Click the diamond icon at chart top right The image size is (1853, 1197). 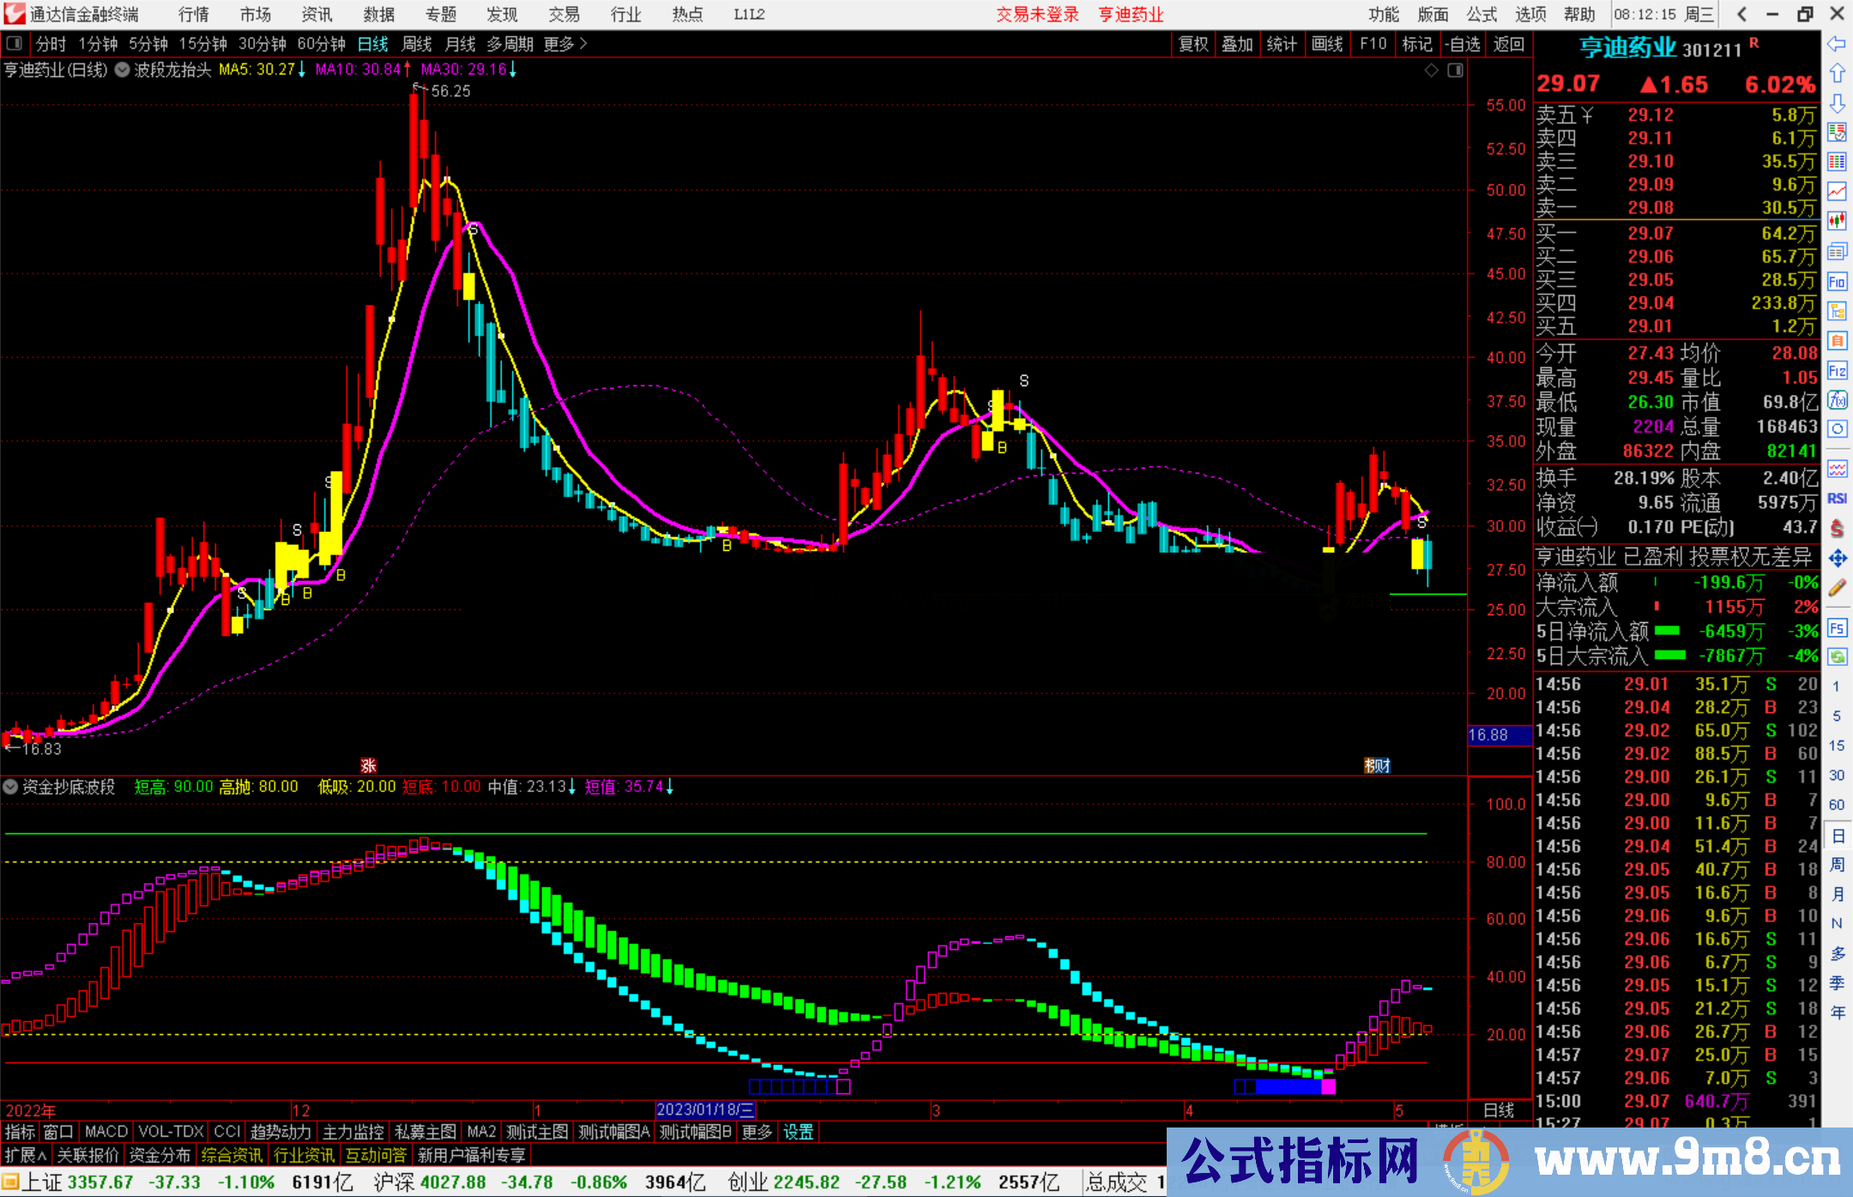(1432, 70)
